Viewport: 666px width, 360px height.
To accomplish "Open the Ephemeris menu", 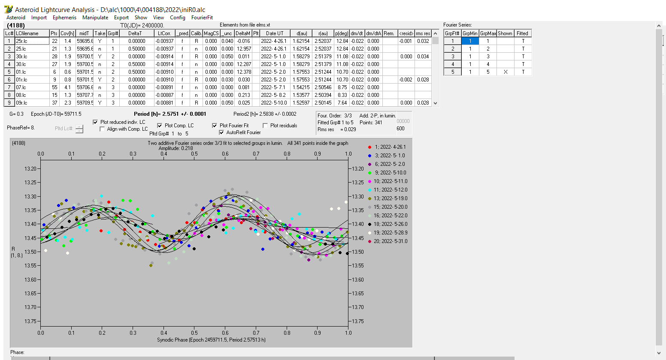I will pyautogui.click(x=64, y=18).
